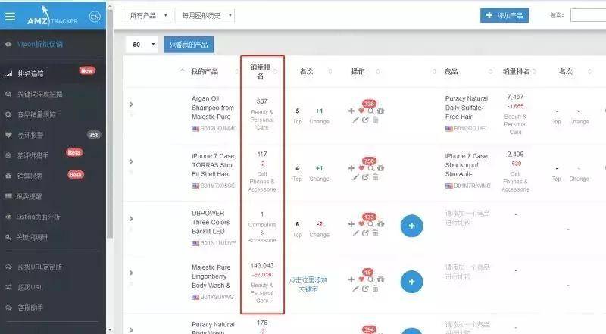Click the heart icon in Majestic Pure Lingonberry row
The height and width of the screenshot is (334, 606).
pyautogui.click(x=361, y=279)
